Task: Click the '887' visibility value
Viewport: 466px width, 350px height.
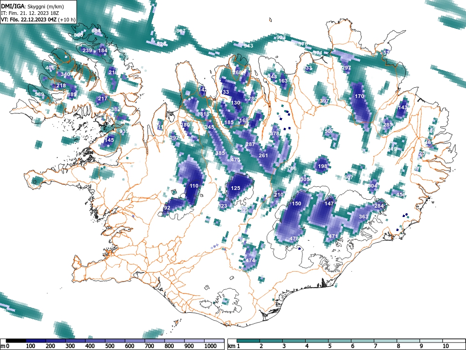Action: click(181, 31)
